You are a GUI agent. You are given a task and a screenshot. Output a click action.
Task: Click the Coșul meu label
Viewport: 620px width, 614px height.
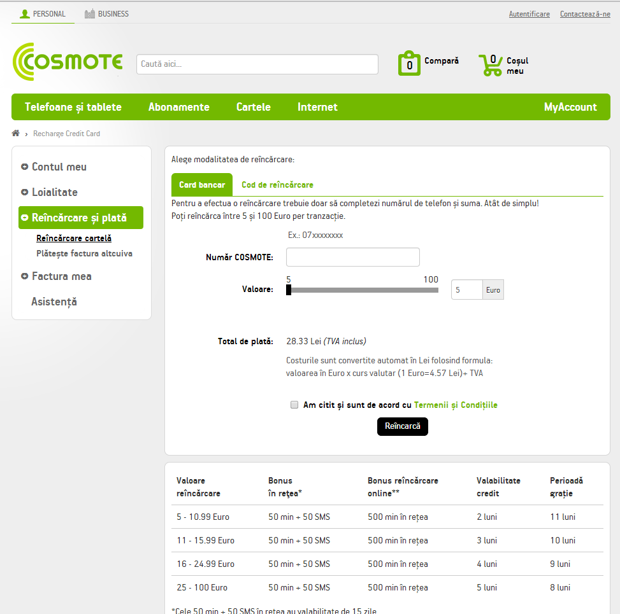coord(517,66)
